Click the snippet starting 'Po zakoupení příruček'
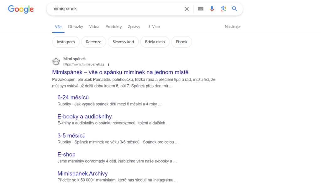 (x=134, y=82)
